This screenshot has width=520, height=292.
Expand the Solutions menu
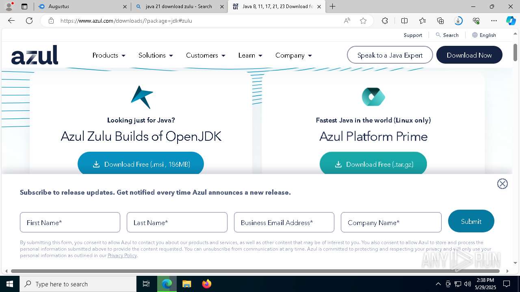[156, 55]
